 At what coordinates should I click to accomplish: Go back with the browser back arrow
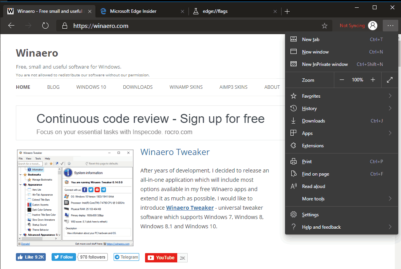tap(11, 26)
